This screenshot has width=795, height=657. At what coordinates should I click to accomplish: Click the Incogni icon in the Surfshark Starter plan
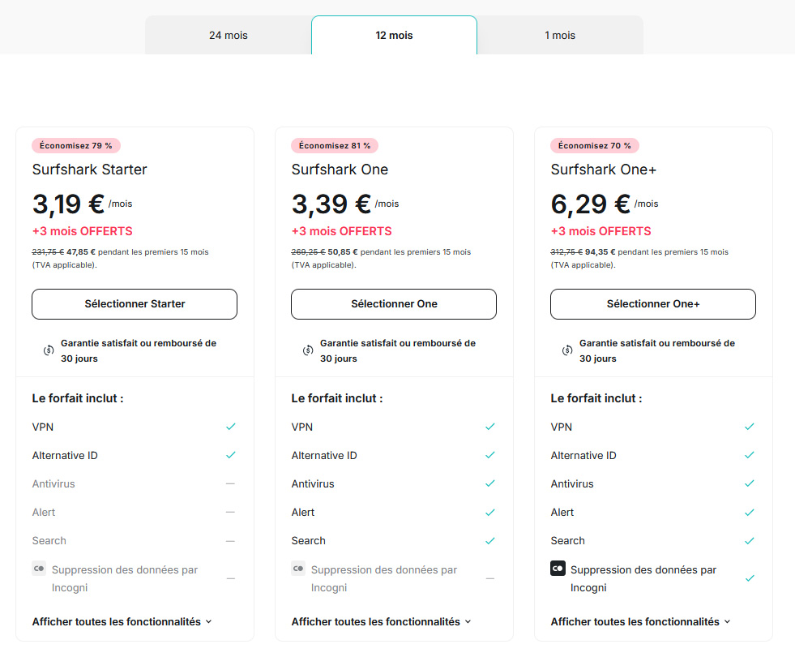(39, 569)
